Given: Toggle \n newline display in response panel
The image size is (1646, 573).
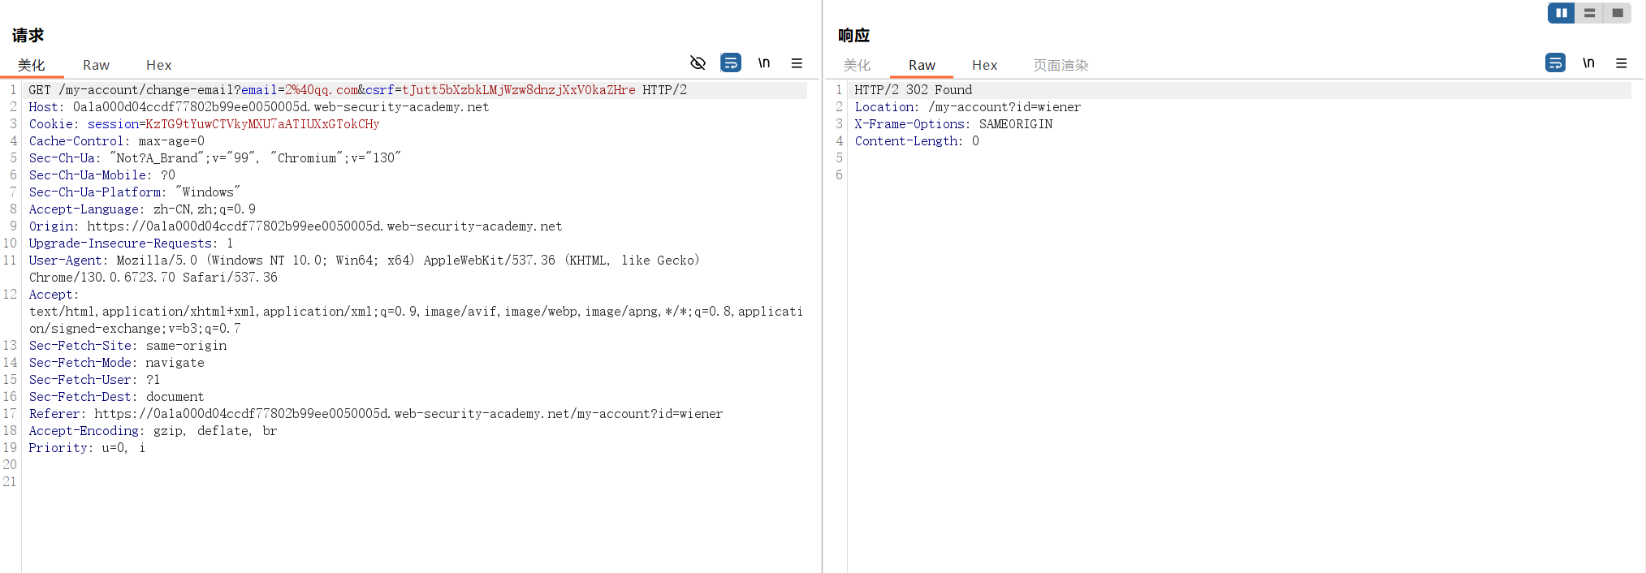Looking at the screenshot, I should point(1588,62).
